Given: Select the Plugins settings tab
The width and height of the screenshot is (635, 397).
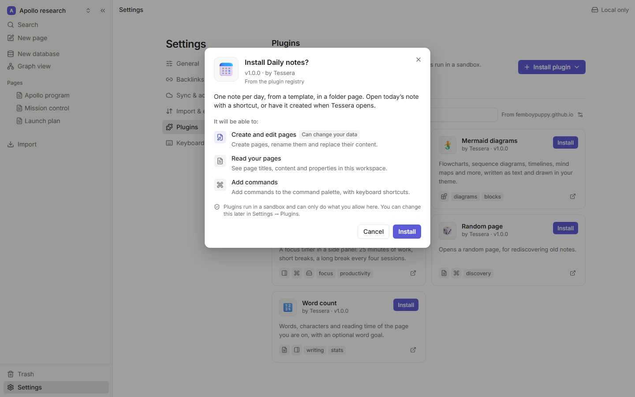Looking at the screenshot, I should [183, 127].
